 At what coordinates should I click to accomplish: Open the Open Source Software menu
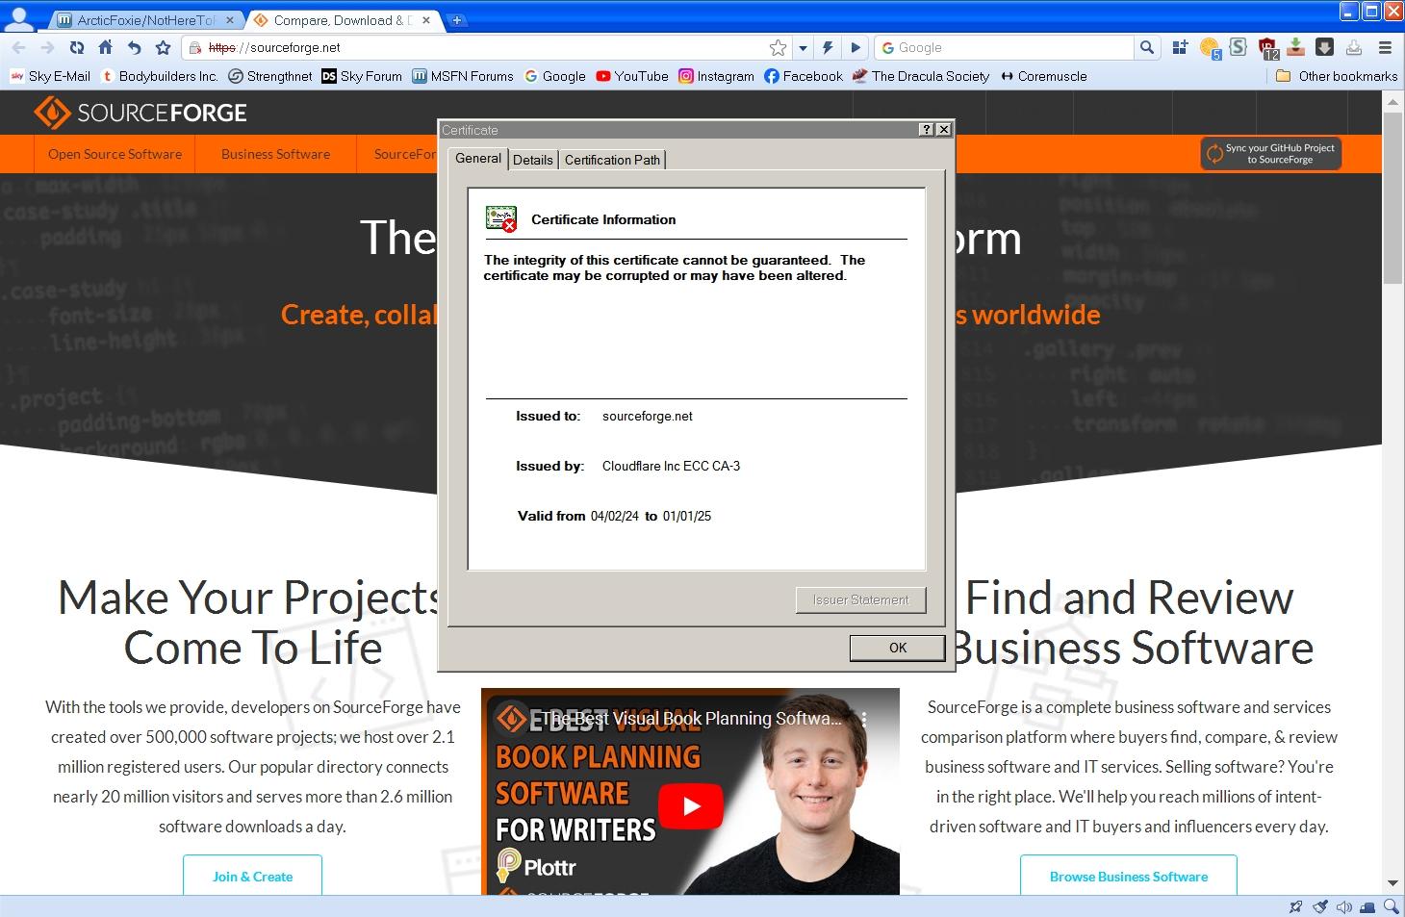pyautogui.click(x=115, y=154)
